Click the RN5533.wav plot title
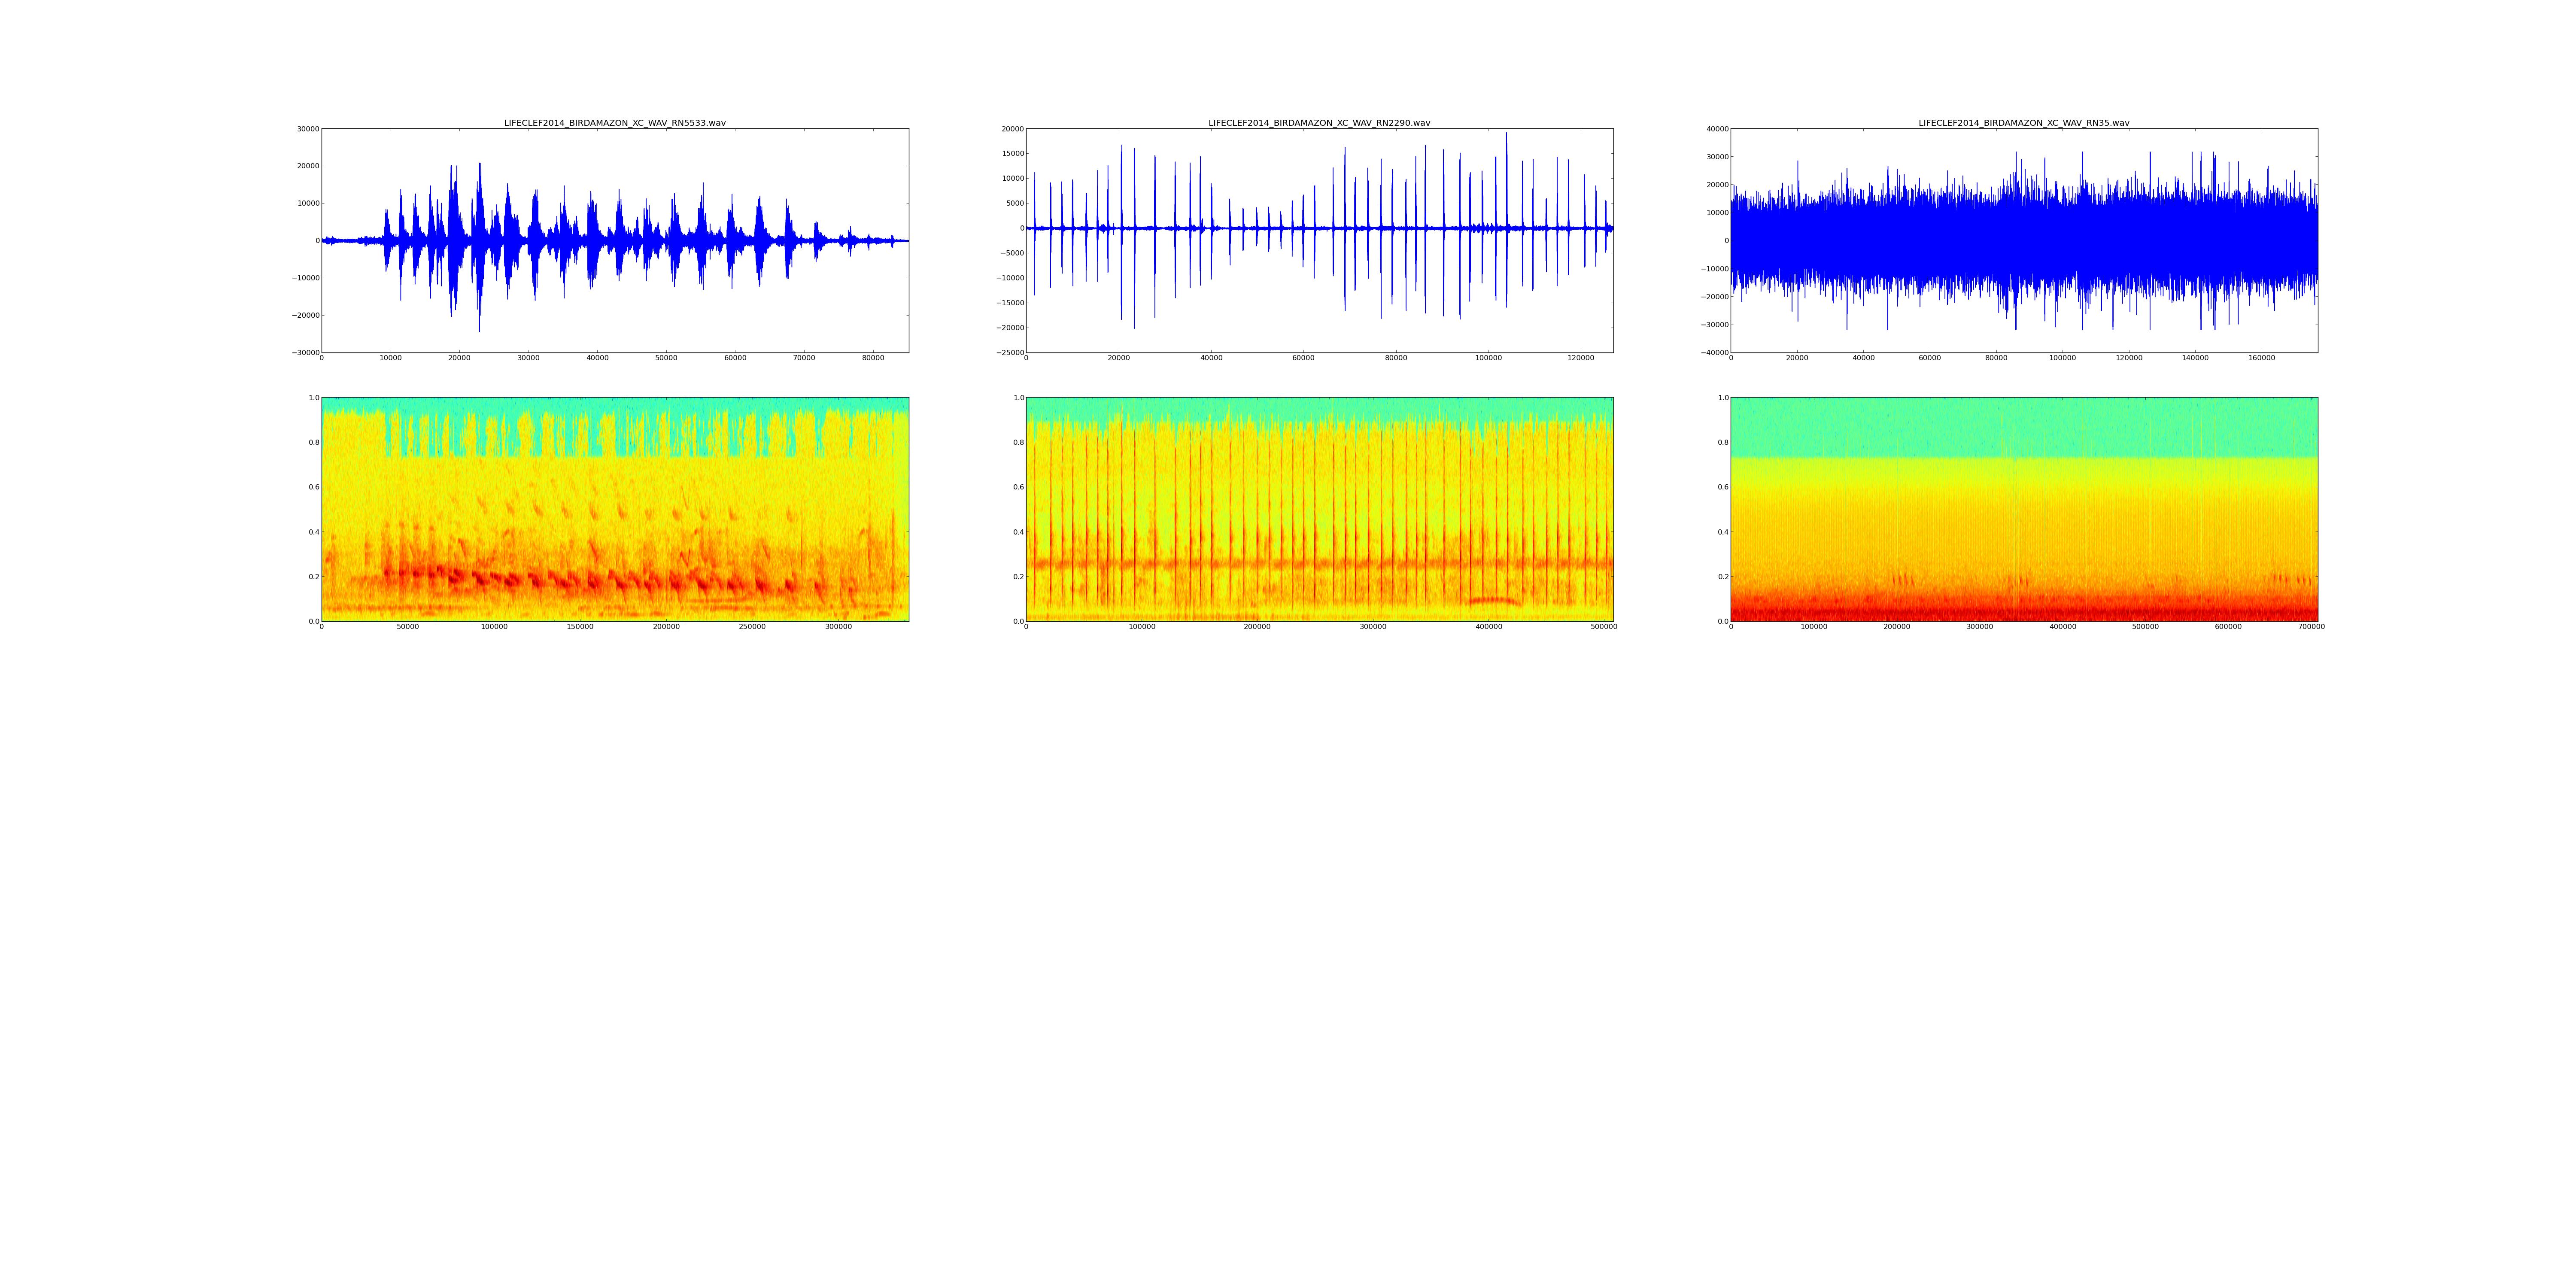Viewport: 2576px width, 1288px height. coord(614,123)
